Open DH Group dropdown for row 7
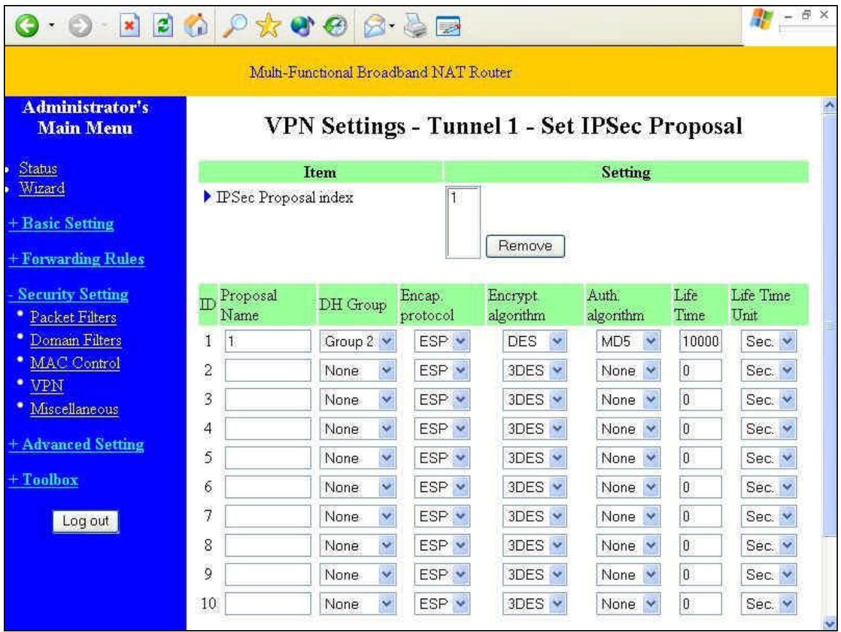The width and height of the screenshot is (841, 632). [357, 516]
